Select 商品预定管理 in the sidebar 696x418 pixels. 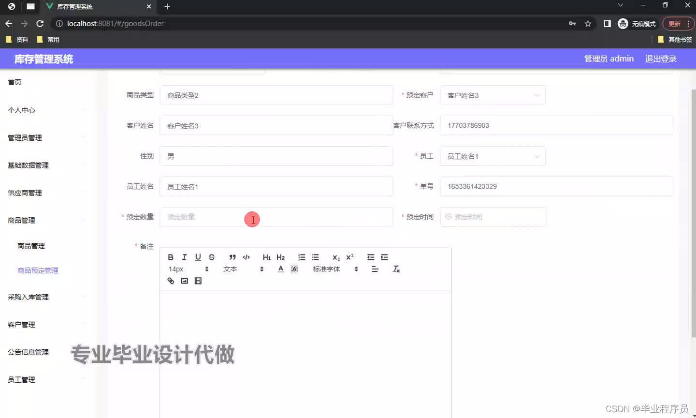pos(38,270)
